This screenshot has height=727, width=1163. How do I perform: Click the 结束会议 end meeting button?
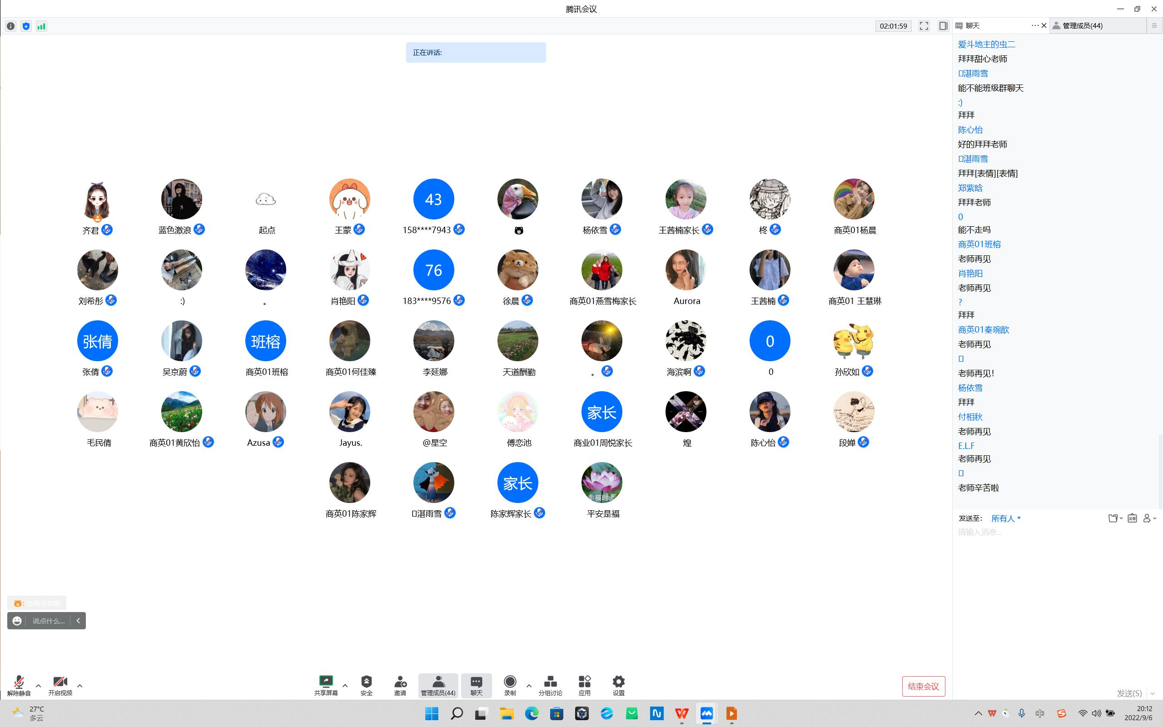[x=923, y=686]
